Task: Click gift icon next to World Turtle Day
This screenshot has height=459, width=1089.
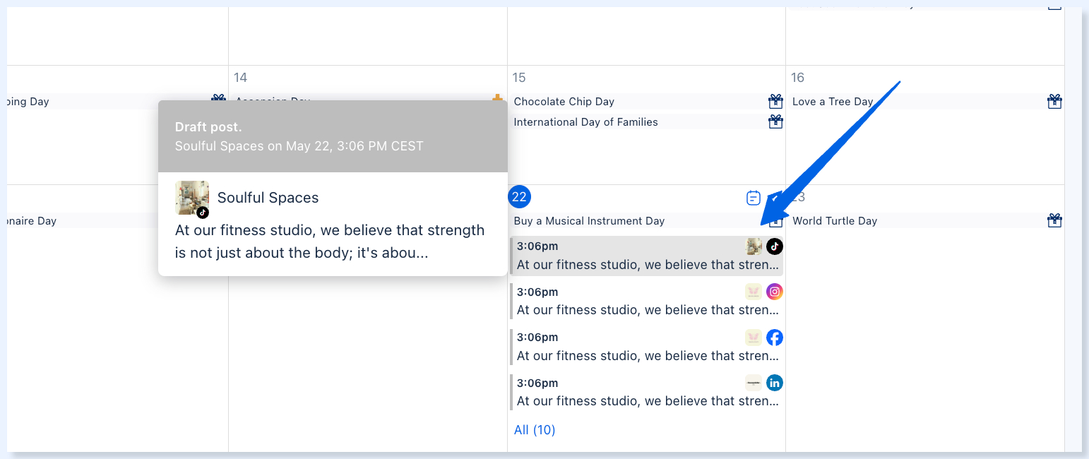Action: click(1054, 221)
